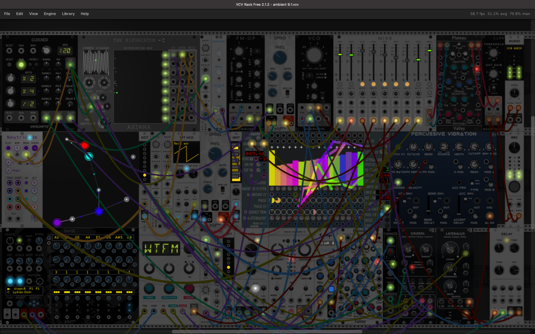The width and height of the screenshot is (535, 334).
Task: Click the OCTAVE knob on Percussive Vibration
Action: [413, 147]
